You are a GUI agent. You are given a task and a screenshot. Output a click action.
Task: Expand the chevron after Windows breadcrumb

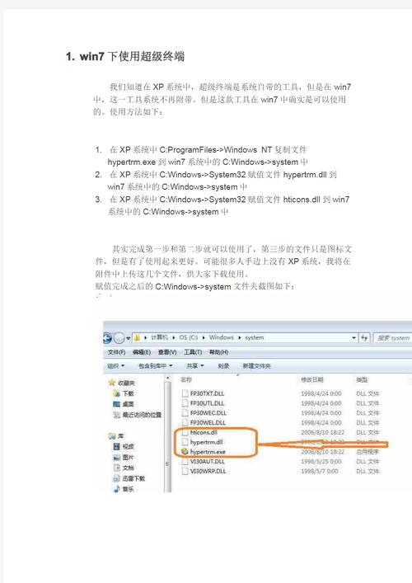240,337
